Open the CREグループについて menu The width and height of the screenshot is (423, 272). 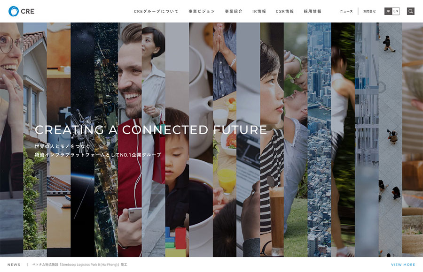pyautogui.click(x=156, y=11)
